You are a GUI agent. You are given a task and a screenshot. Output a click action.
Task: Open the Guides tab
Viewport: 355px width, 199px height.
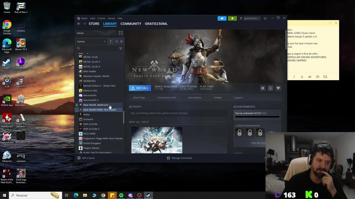[x=218, y=98]
